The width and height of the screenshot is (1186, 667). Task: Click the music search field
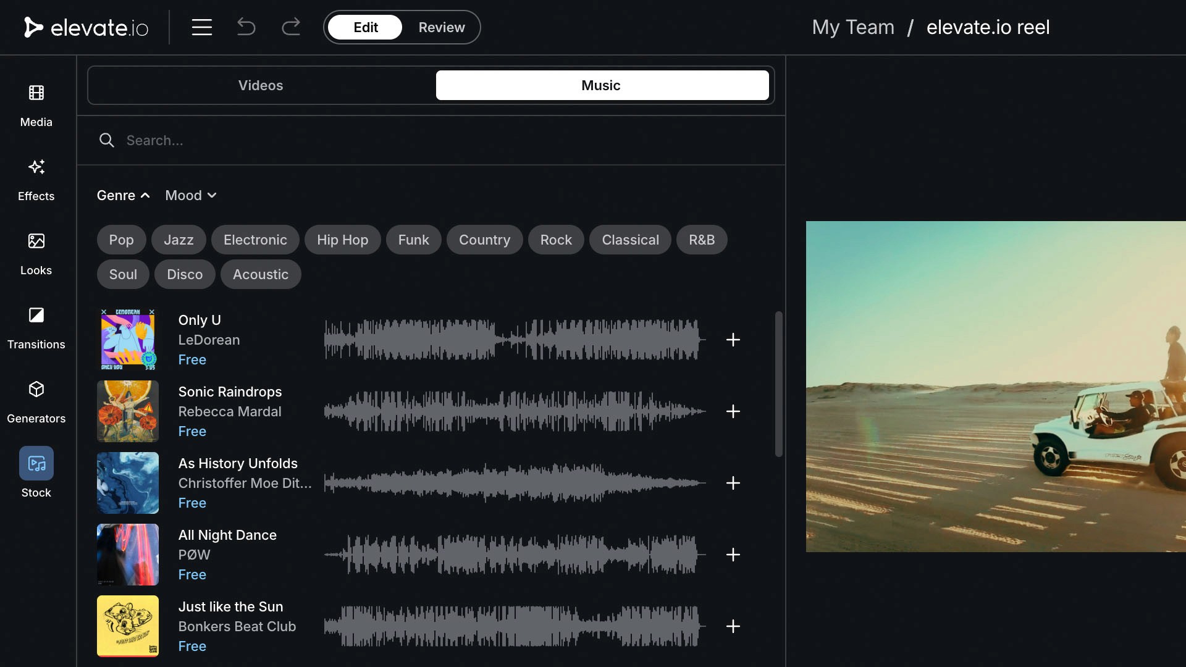(432, 140)
